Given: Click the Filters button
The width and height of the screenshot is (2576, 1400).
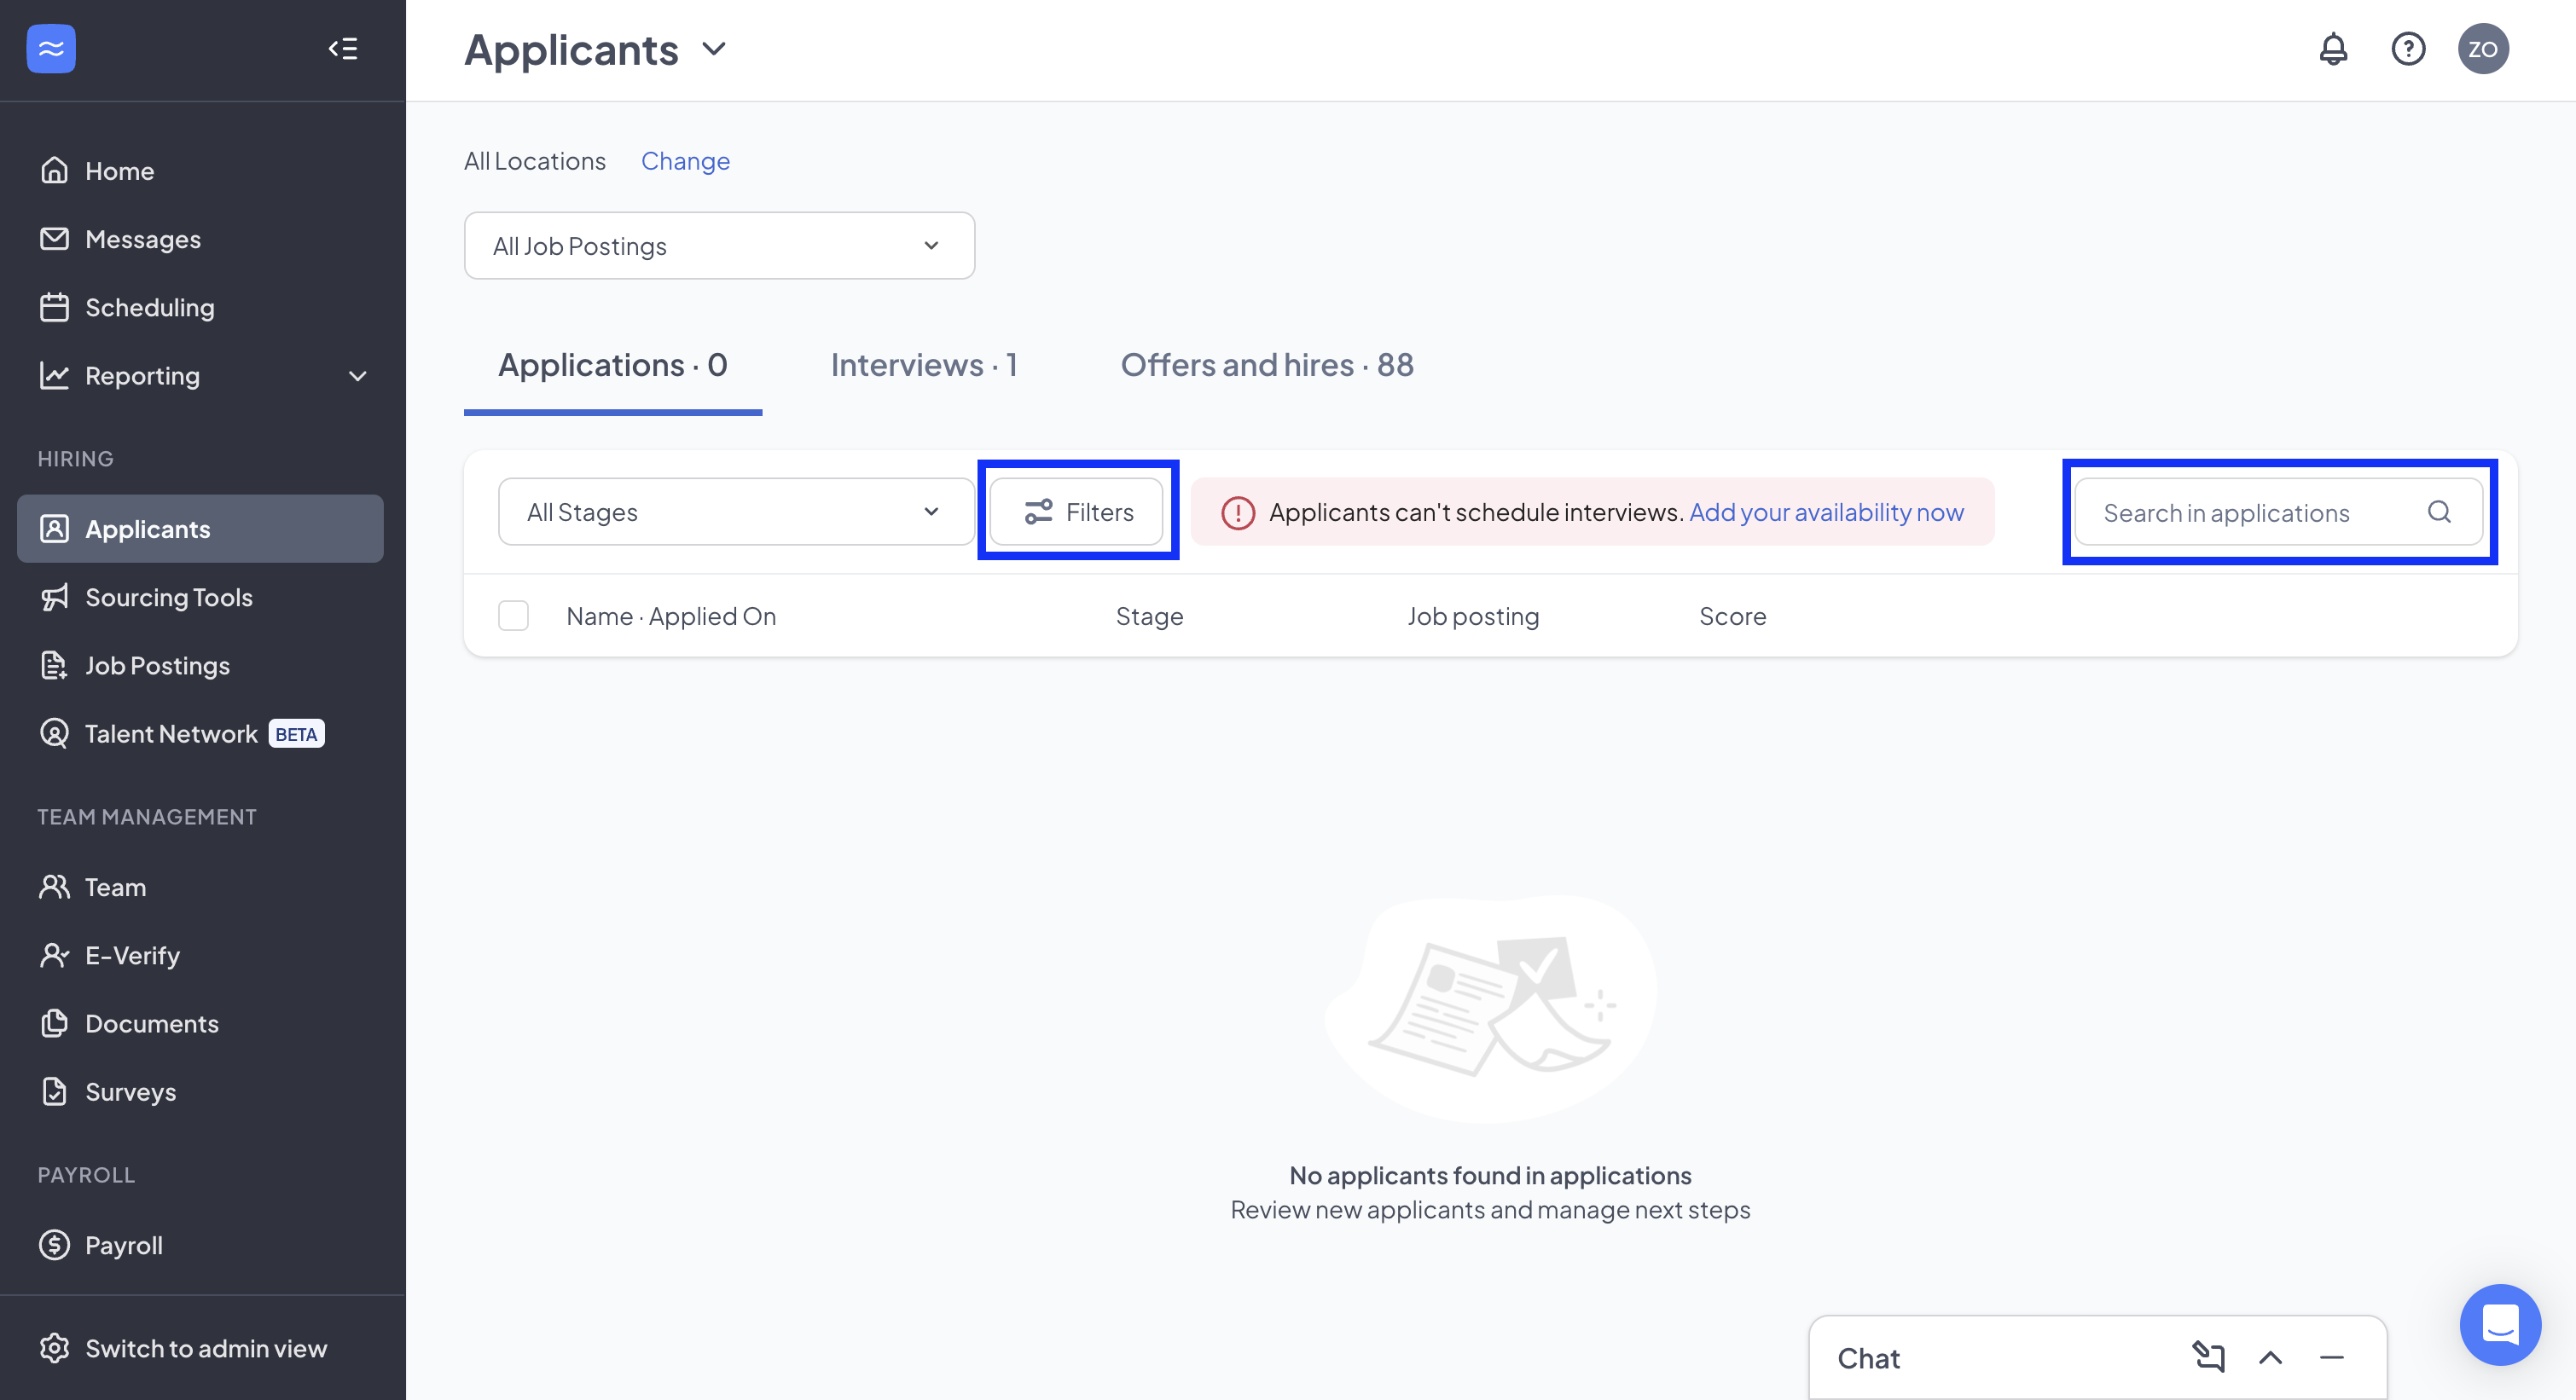Looking at the screenshot, I should click(1077, 512).
